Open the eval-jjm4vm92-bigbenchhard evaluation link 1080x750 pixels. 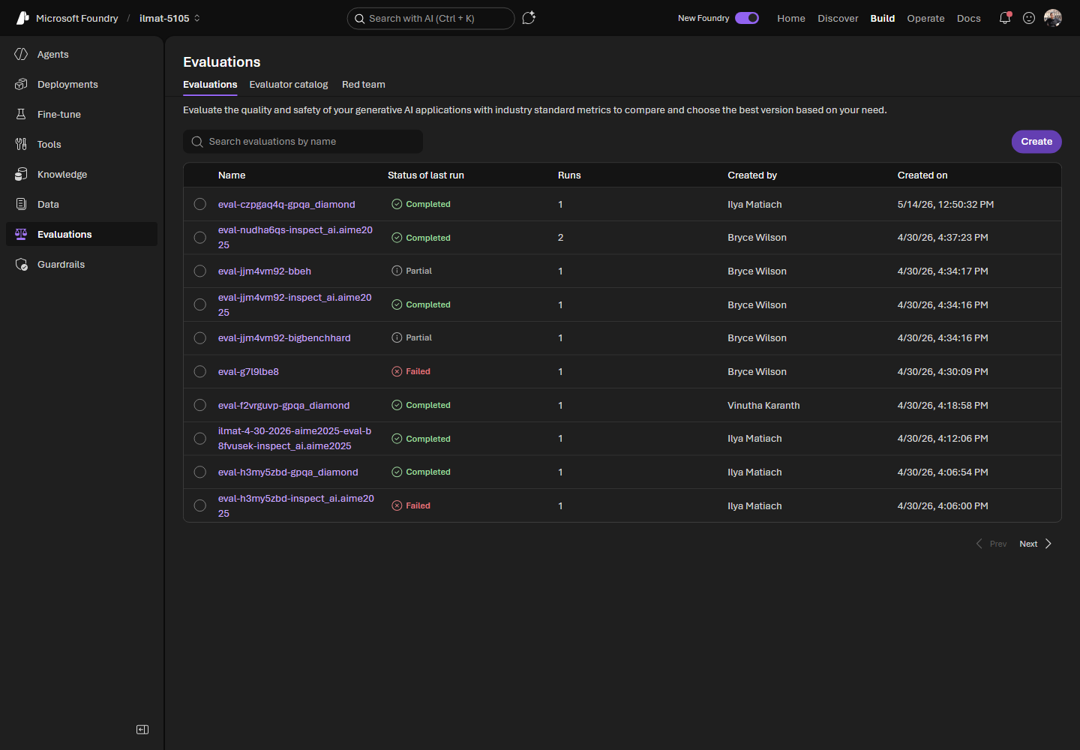tap(284, 337)
